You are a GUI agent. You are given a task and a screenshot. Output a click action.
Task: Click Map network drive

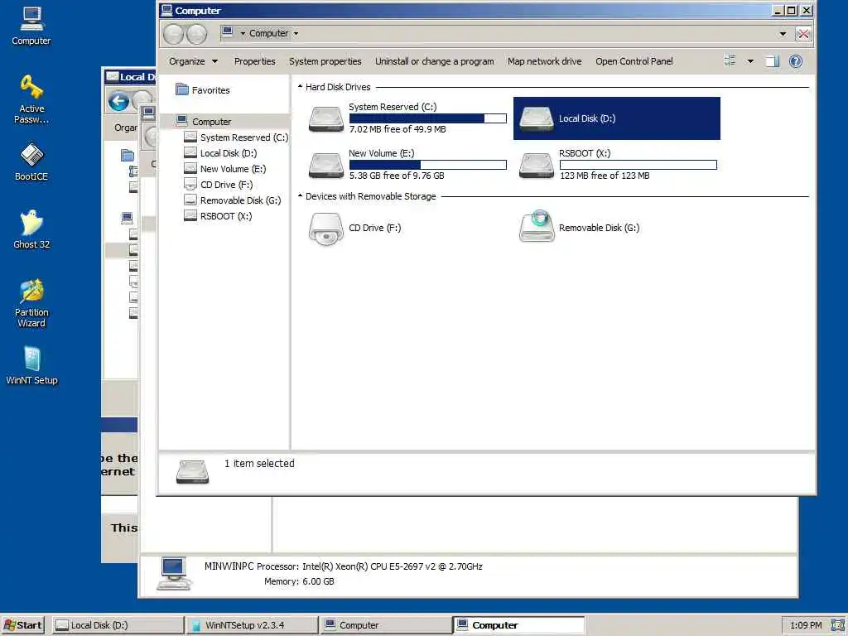point(544,61)
